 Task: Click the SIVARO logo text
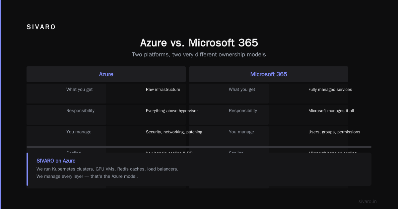tap(41, 27)
